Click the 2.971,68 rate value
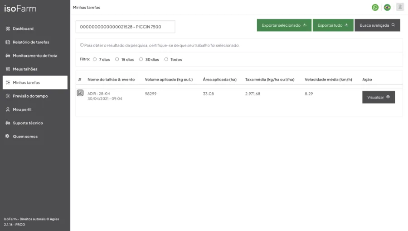Screen dimensions: 408x231 [x=253, y=94]
